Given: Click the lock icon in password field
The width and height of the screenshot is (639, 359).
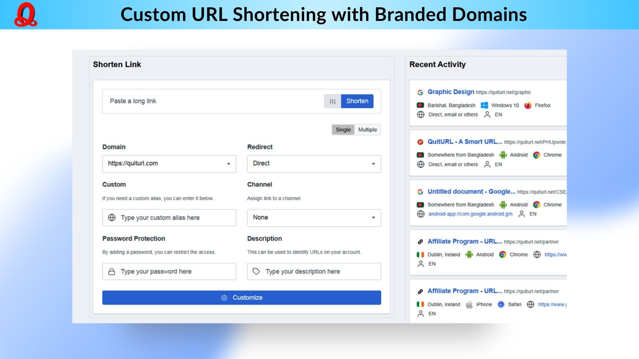Looking at the screenshot, I should tap(112, 272).
